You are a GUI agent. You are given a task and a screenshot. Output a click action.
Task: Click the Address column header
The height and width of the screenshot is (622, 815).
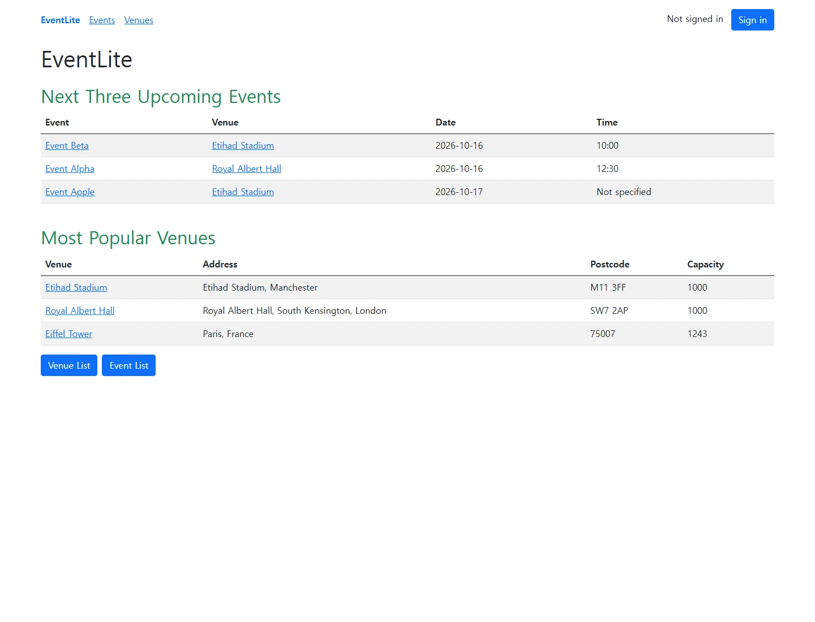pyautogui.click(x=220, y=264)
